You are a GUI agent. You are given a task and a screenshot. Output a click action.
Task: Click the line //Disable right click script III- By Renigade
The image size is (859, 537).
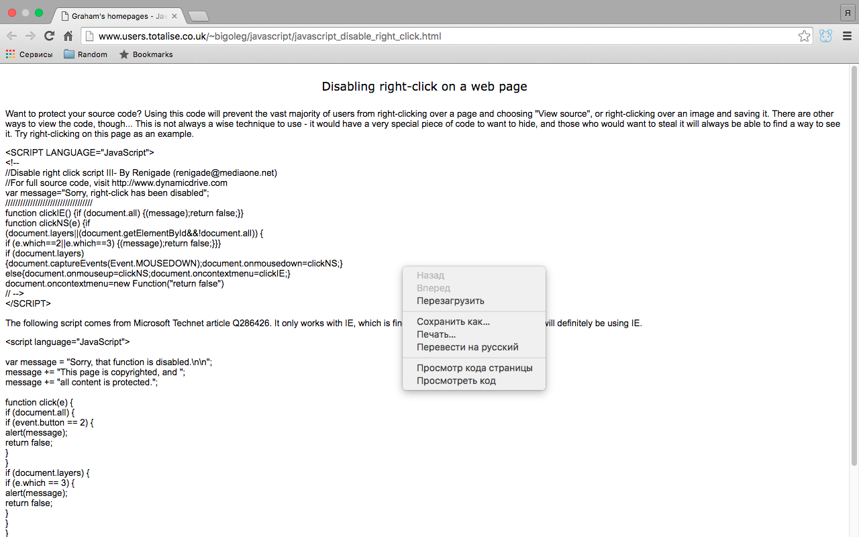click(141, 173)
